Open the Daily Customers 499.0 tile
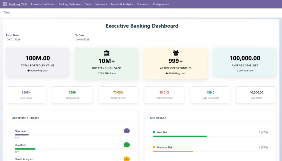The height and width of the screenshot is (161, 282). pos(210,95)
